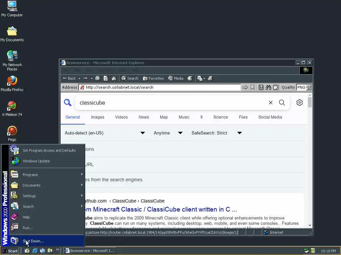This screenshot has height=255, width=341.
Task: Open the IE Search pane button
Action: click(130, 78)
